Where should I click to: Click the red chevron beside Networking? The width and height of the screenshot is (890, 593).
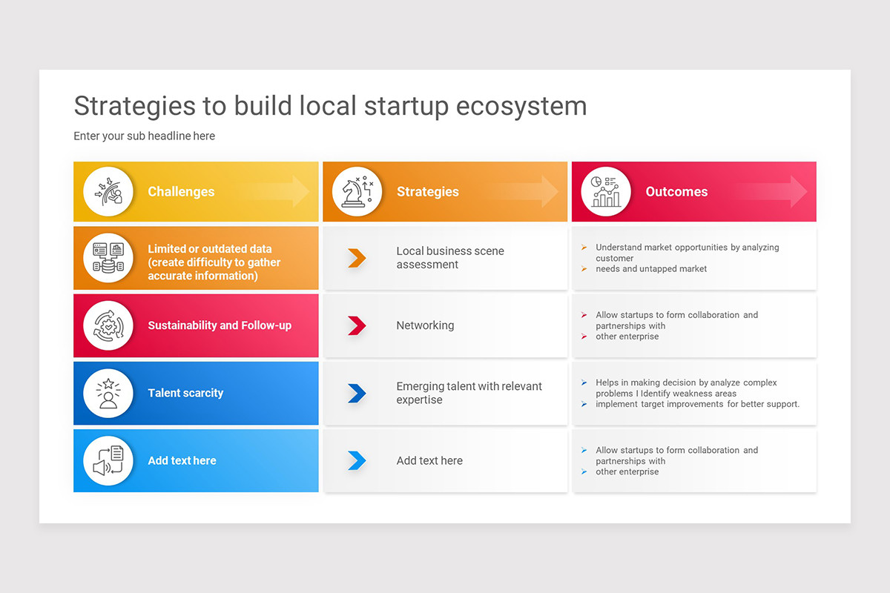pos(357,325)
